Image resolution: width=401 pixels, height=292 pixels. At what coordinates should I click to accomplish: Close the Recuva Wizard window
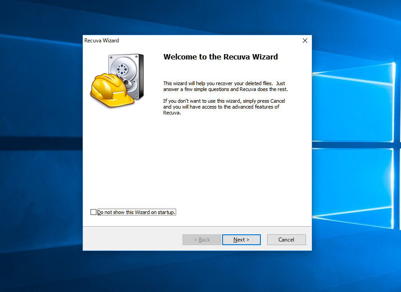click(305, 41)
